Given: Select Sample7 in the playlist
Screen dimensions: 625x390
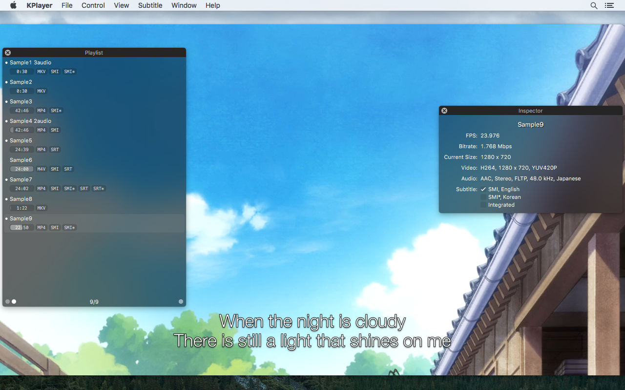Looking at the screenshot, I should click(x=94, y=184).
